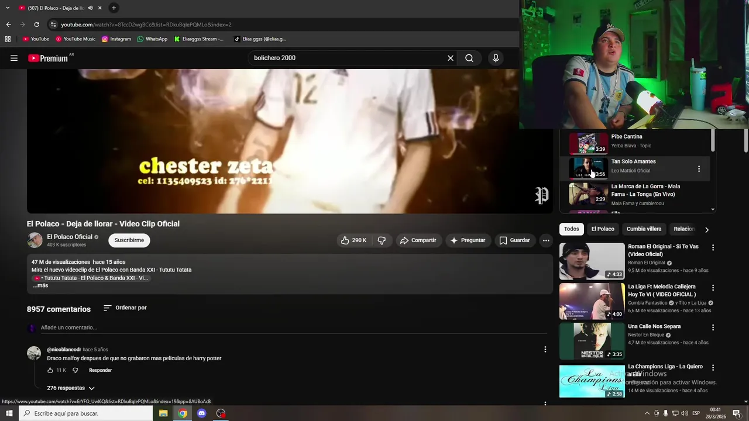The width and height of the screenshot is (749, 421).
Task: Open Instagram bookmark
Action: (x=116, y=39)
